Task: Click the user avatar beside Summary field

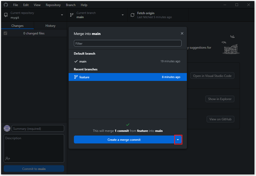Action: tap(7, 128)
